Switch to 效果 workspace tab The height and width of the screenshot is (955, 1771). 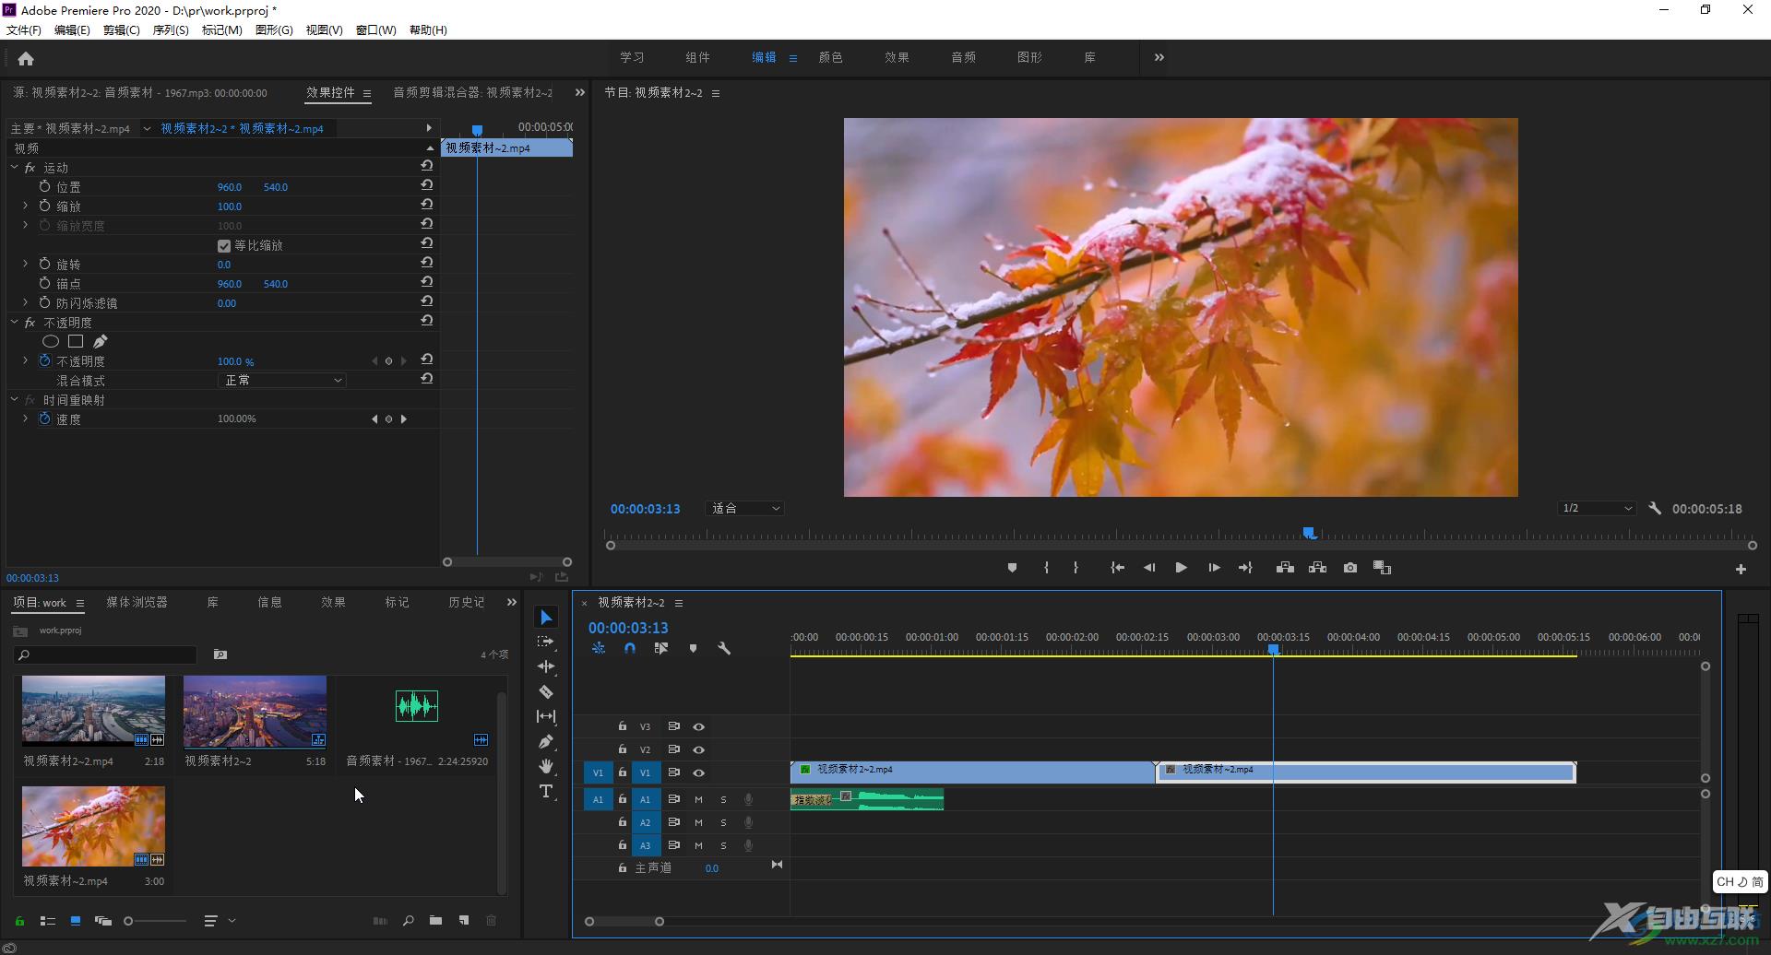pyautogui.click(x=897, y=57)
